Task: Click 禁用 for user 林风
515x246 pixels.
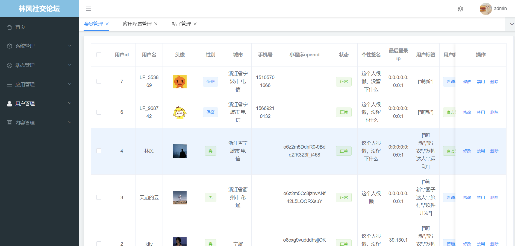Action: point(481,151)
